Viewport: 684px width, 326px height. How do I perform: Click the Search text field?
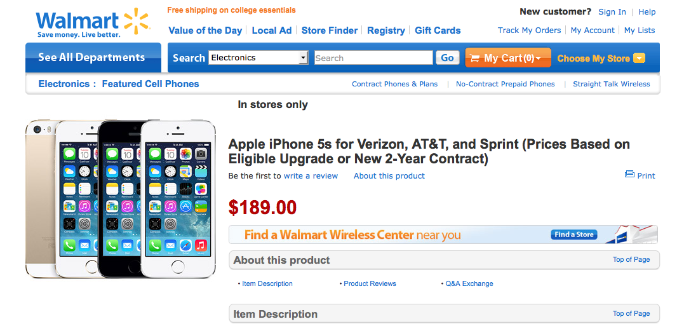pos(373,58)
